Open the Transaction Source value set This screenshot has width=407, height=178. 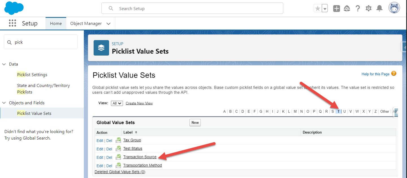140,157
